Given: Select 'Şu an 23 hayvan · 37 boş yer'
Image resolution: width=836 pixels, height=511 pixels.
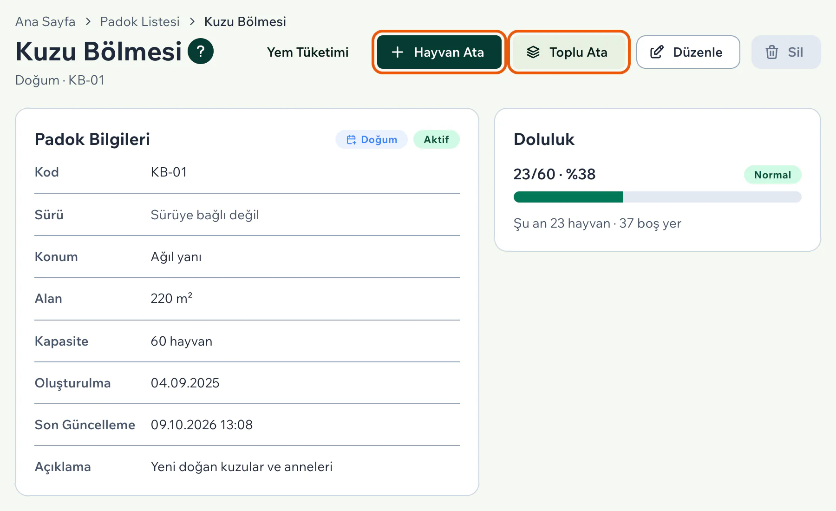Looking at the screenshot, I should click(597, 223).
